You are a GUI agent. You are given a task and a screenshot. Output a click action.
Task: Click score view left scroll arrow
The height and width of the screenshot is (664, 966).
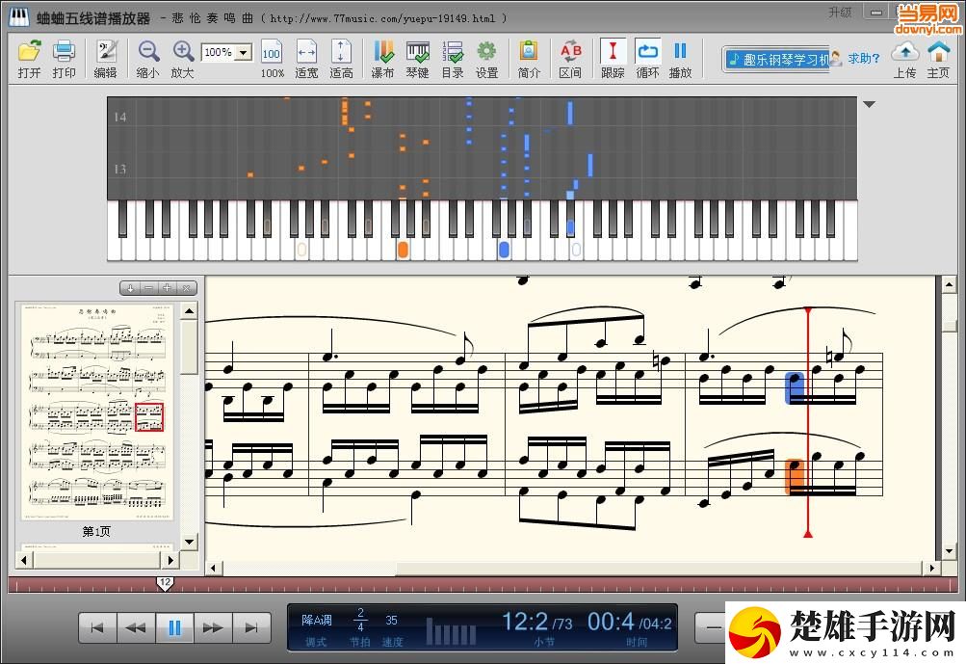[213, 568]
